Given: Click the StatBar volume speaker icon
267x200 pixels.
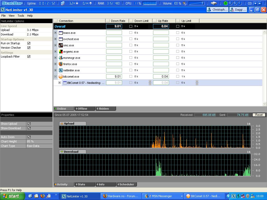Looking at the screenshot, I should pyautogui.click(x=185, y=3).
